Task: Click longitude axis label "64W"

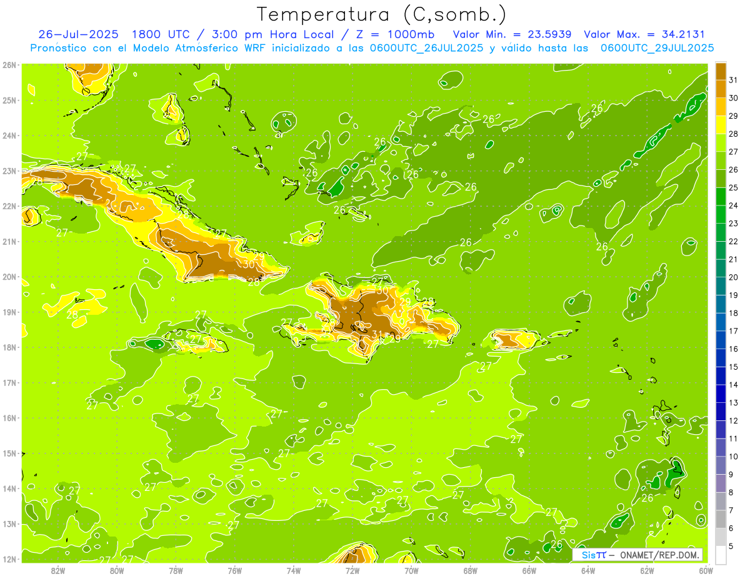Action: pyautogui.click(x=587, y=570)
